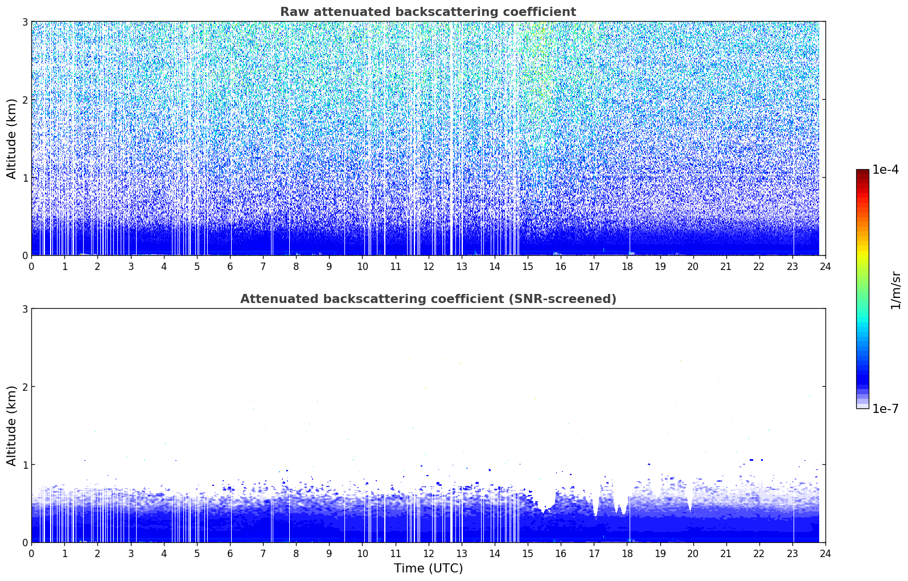Click inside the SNR-screened plot area

pos(428,425)
